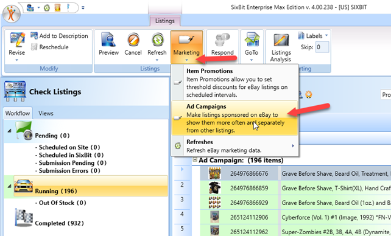Select Pending (0) in workflow tree
Viewport: 391px width, 236px height.
click(52, 136)
